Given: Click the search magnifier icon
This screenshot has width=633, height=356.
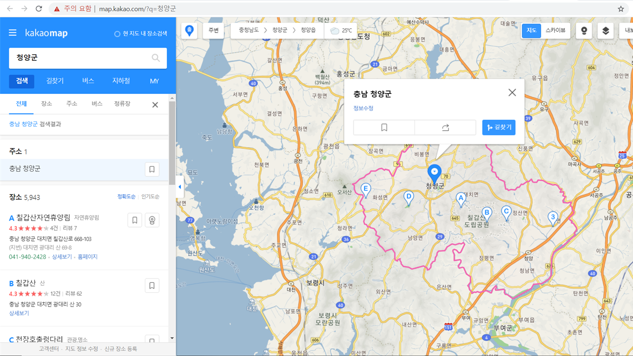Looking at the screenshot, I should coord(156,58).
